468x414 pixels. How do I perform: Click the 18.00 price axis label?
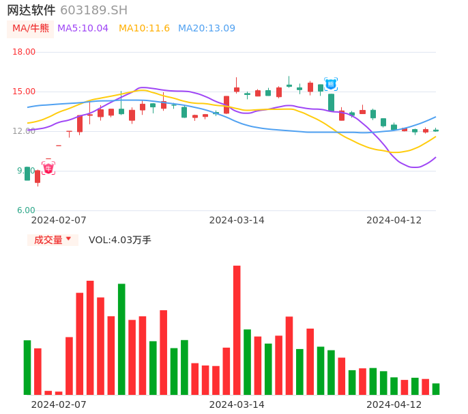[24, 52]
